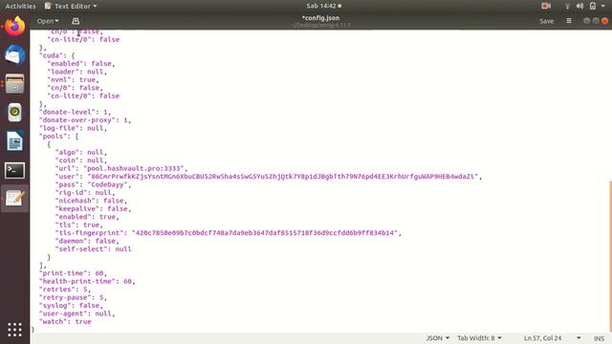Open the clock and calendar panel
This screenshot has width=612, height=344.
coord(323,6)
